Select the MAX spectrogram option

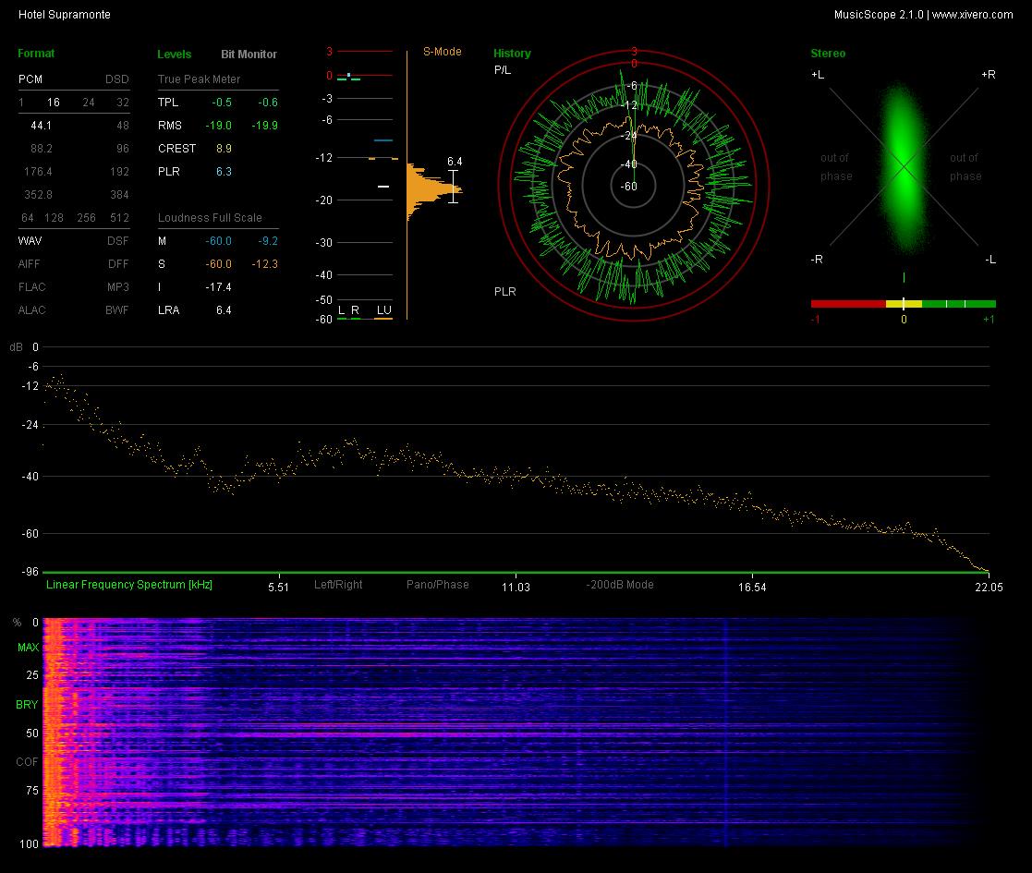(x=28, y=648)
